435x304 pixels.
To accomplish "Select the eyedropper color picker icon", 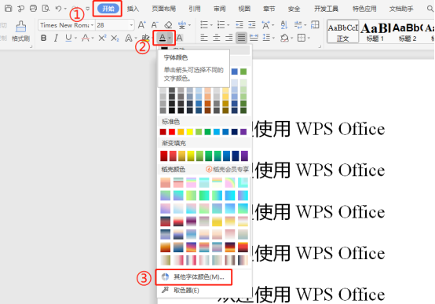I will (166, 290).
